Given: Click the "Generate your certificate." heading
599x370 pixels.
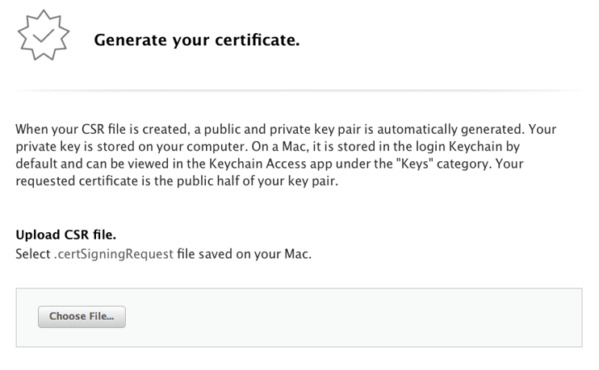Looking at the screenshot, I should (197, 40).
